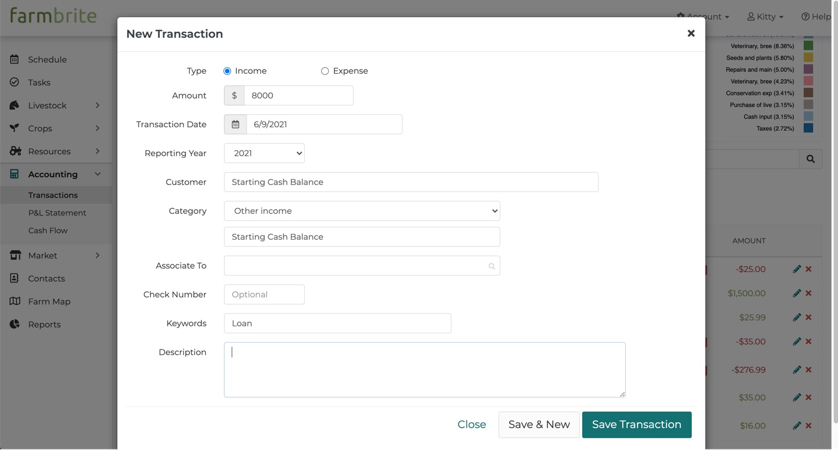
Task: Click the Amount field containing 8000
Action: [x=299, y=95]
